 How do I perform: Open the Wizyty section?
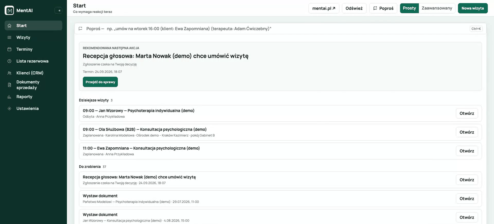(33, 37)
